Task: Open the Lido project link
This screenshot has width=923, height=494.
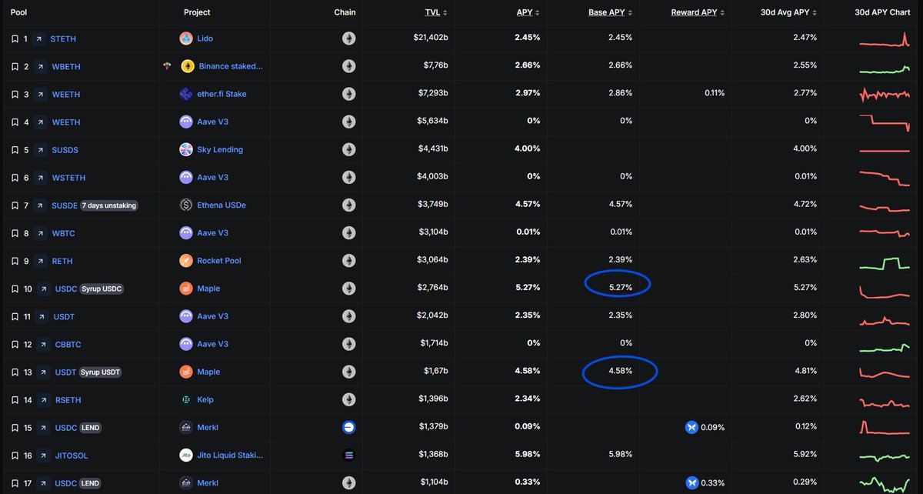Action: tap(205, 38)
